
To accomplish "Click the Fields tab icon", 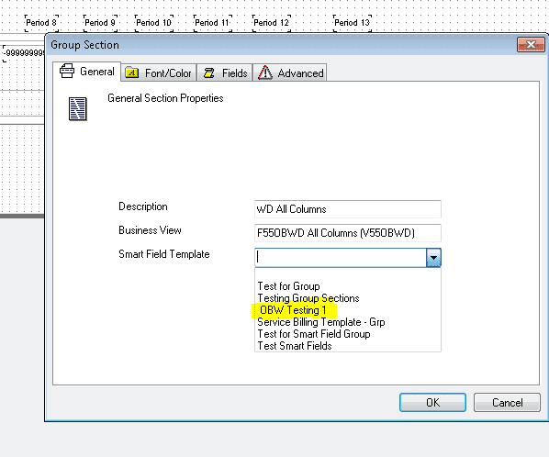I will pos(209,72).
